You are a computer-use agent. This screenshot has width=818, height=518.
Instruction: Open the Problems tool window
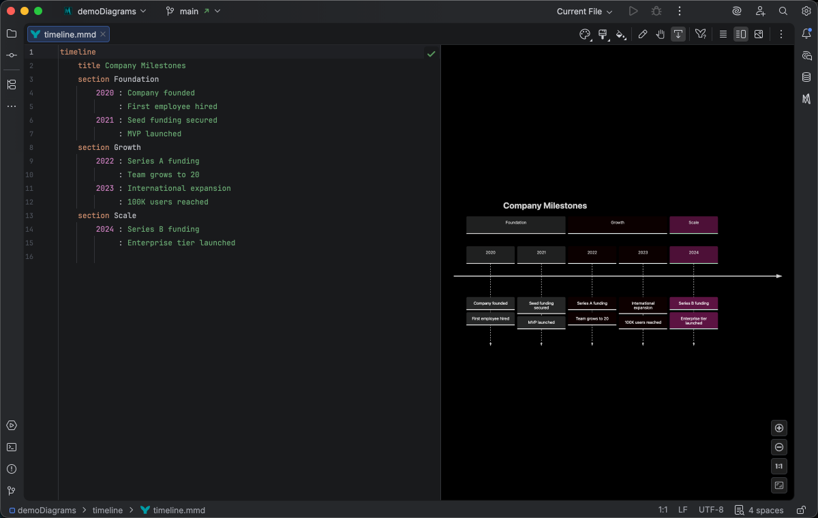(x=12, y=469)
